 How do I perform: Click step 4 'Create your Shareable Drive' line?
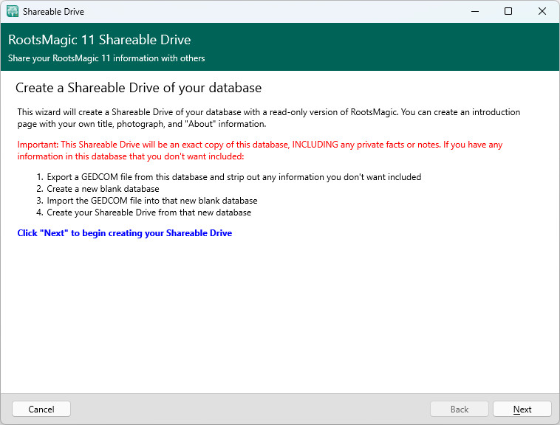(x=144, y=212)
